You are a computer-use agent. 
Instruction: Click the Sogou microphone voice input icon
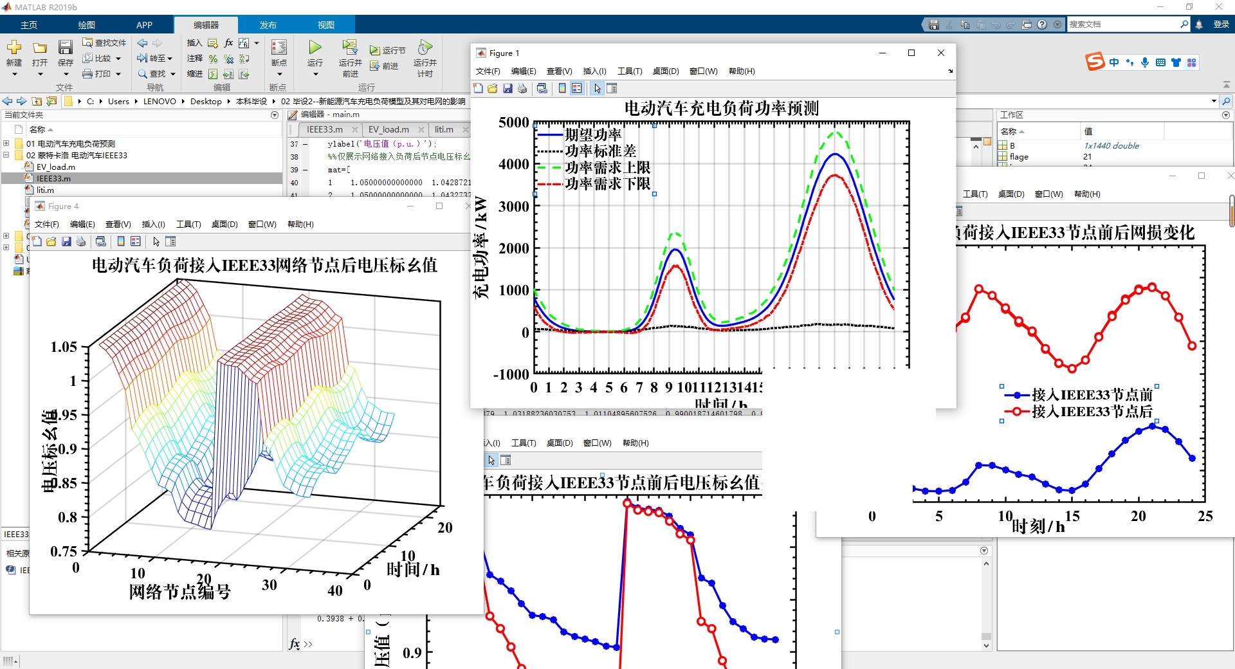(x=1145, y=62)
